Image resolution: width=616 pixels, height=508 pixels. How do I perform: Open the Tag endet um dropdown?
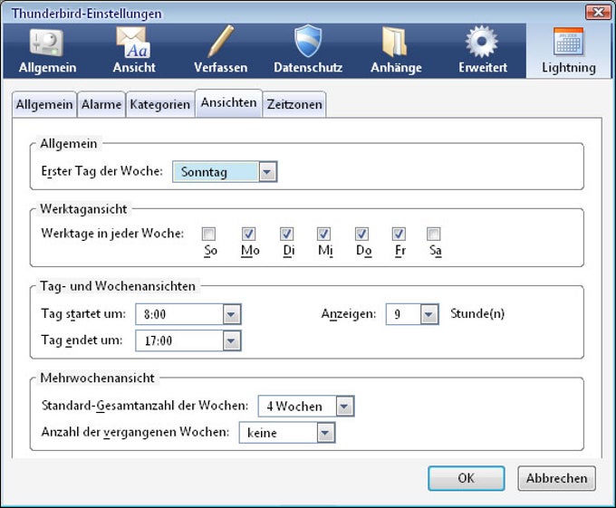click(x=188, y=340)
